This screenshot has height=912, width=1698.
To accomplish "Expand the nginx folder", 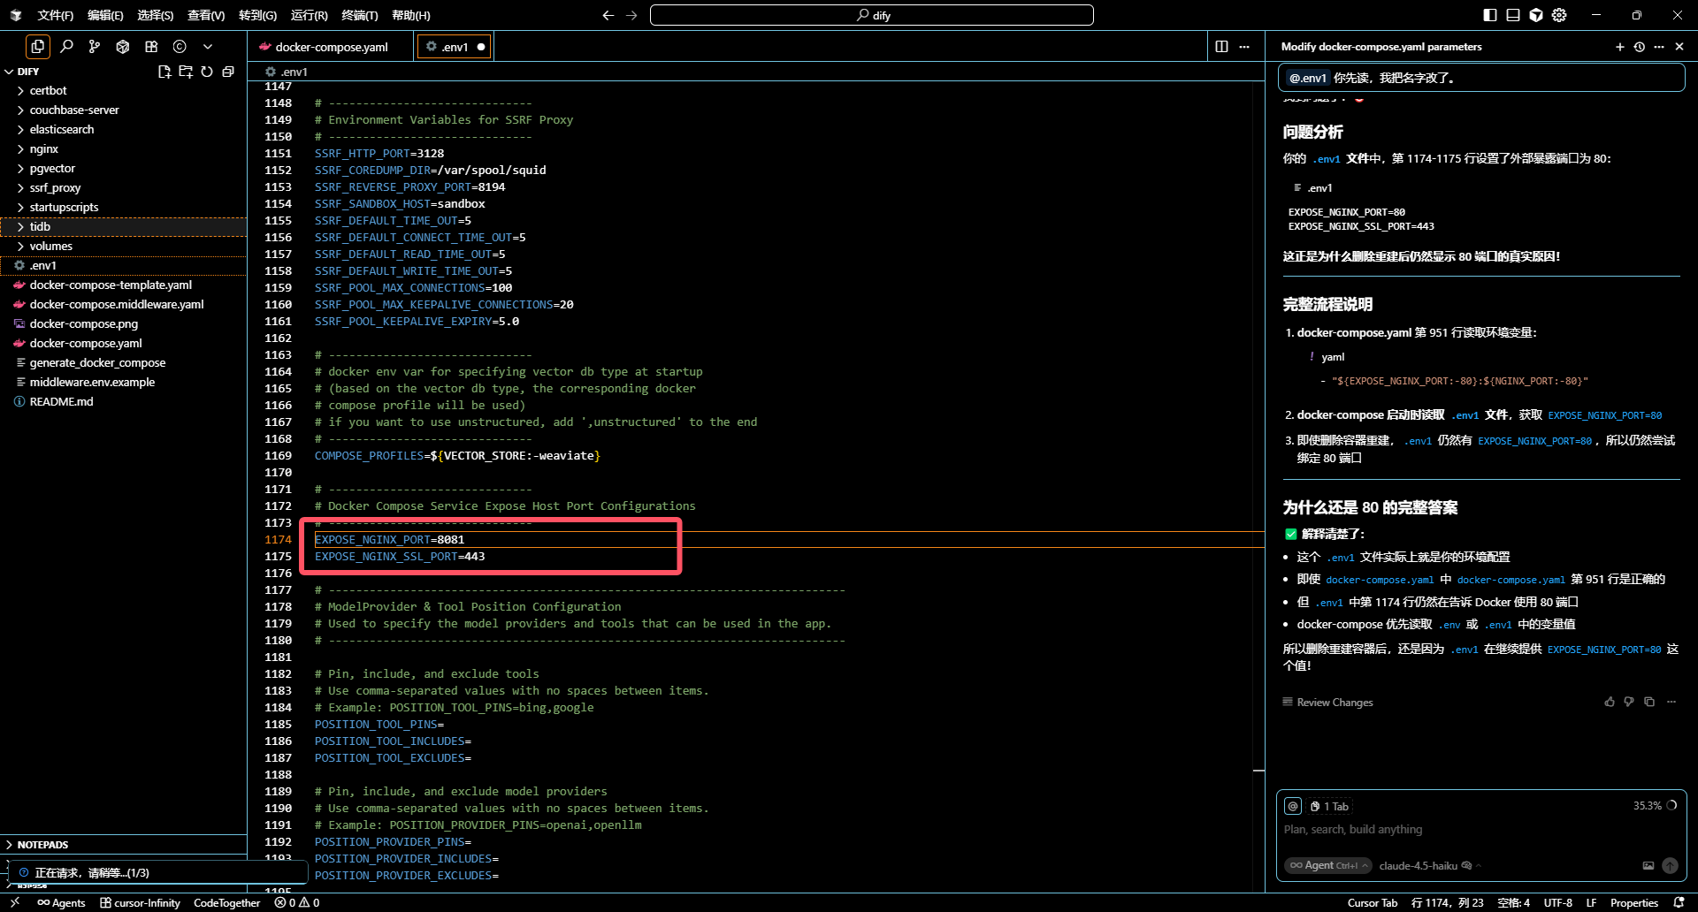I will pyautogui.click(x=43, y=148).
